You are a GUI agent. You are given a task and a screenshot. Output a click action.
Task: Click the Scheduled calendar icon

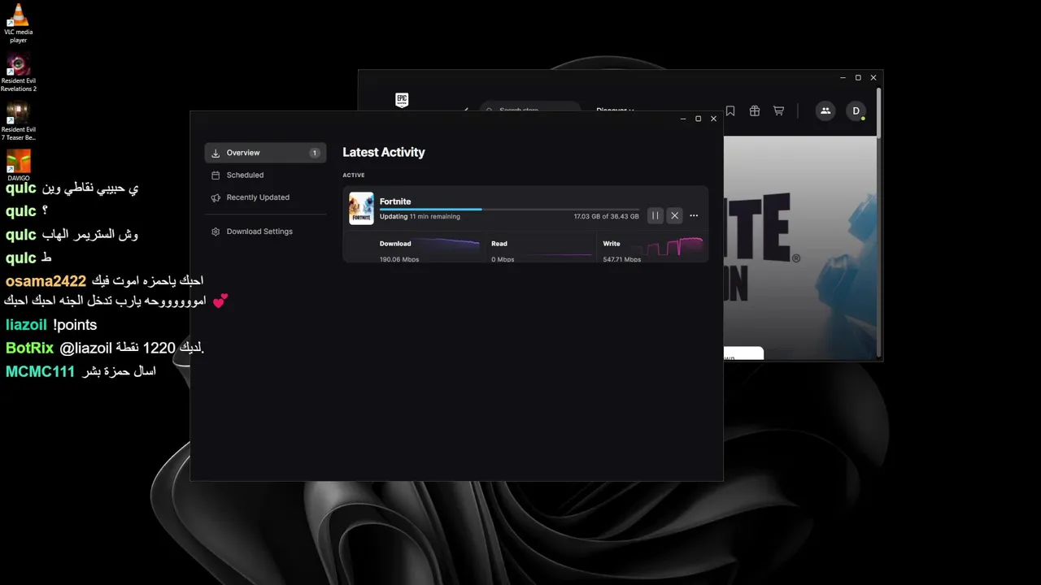coord(216,175)
